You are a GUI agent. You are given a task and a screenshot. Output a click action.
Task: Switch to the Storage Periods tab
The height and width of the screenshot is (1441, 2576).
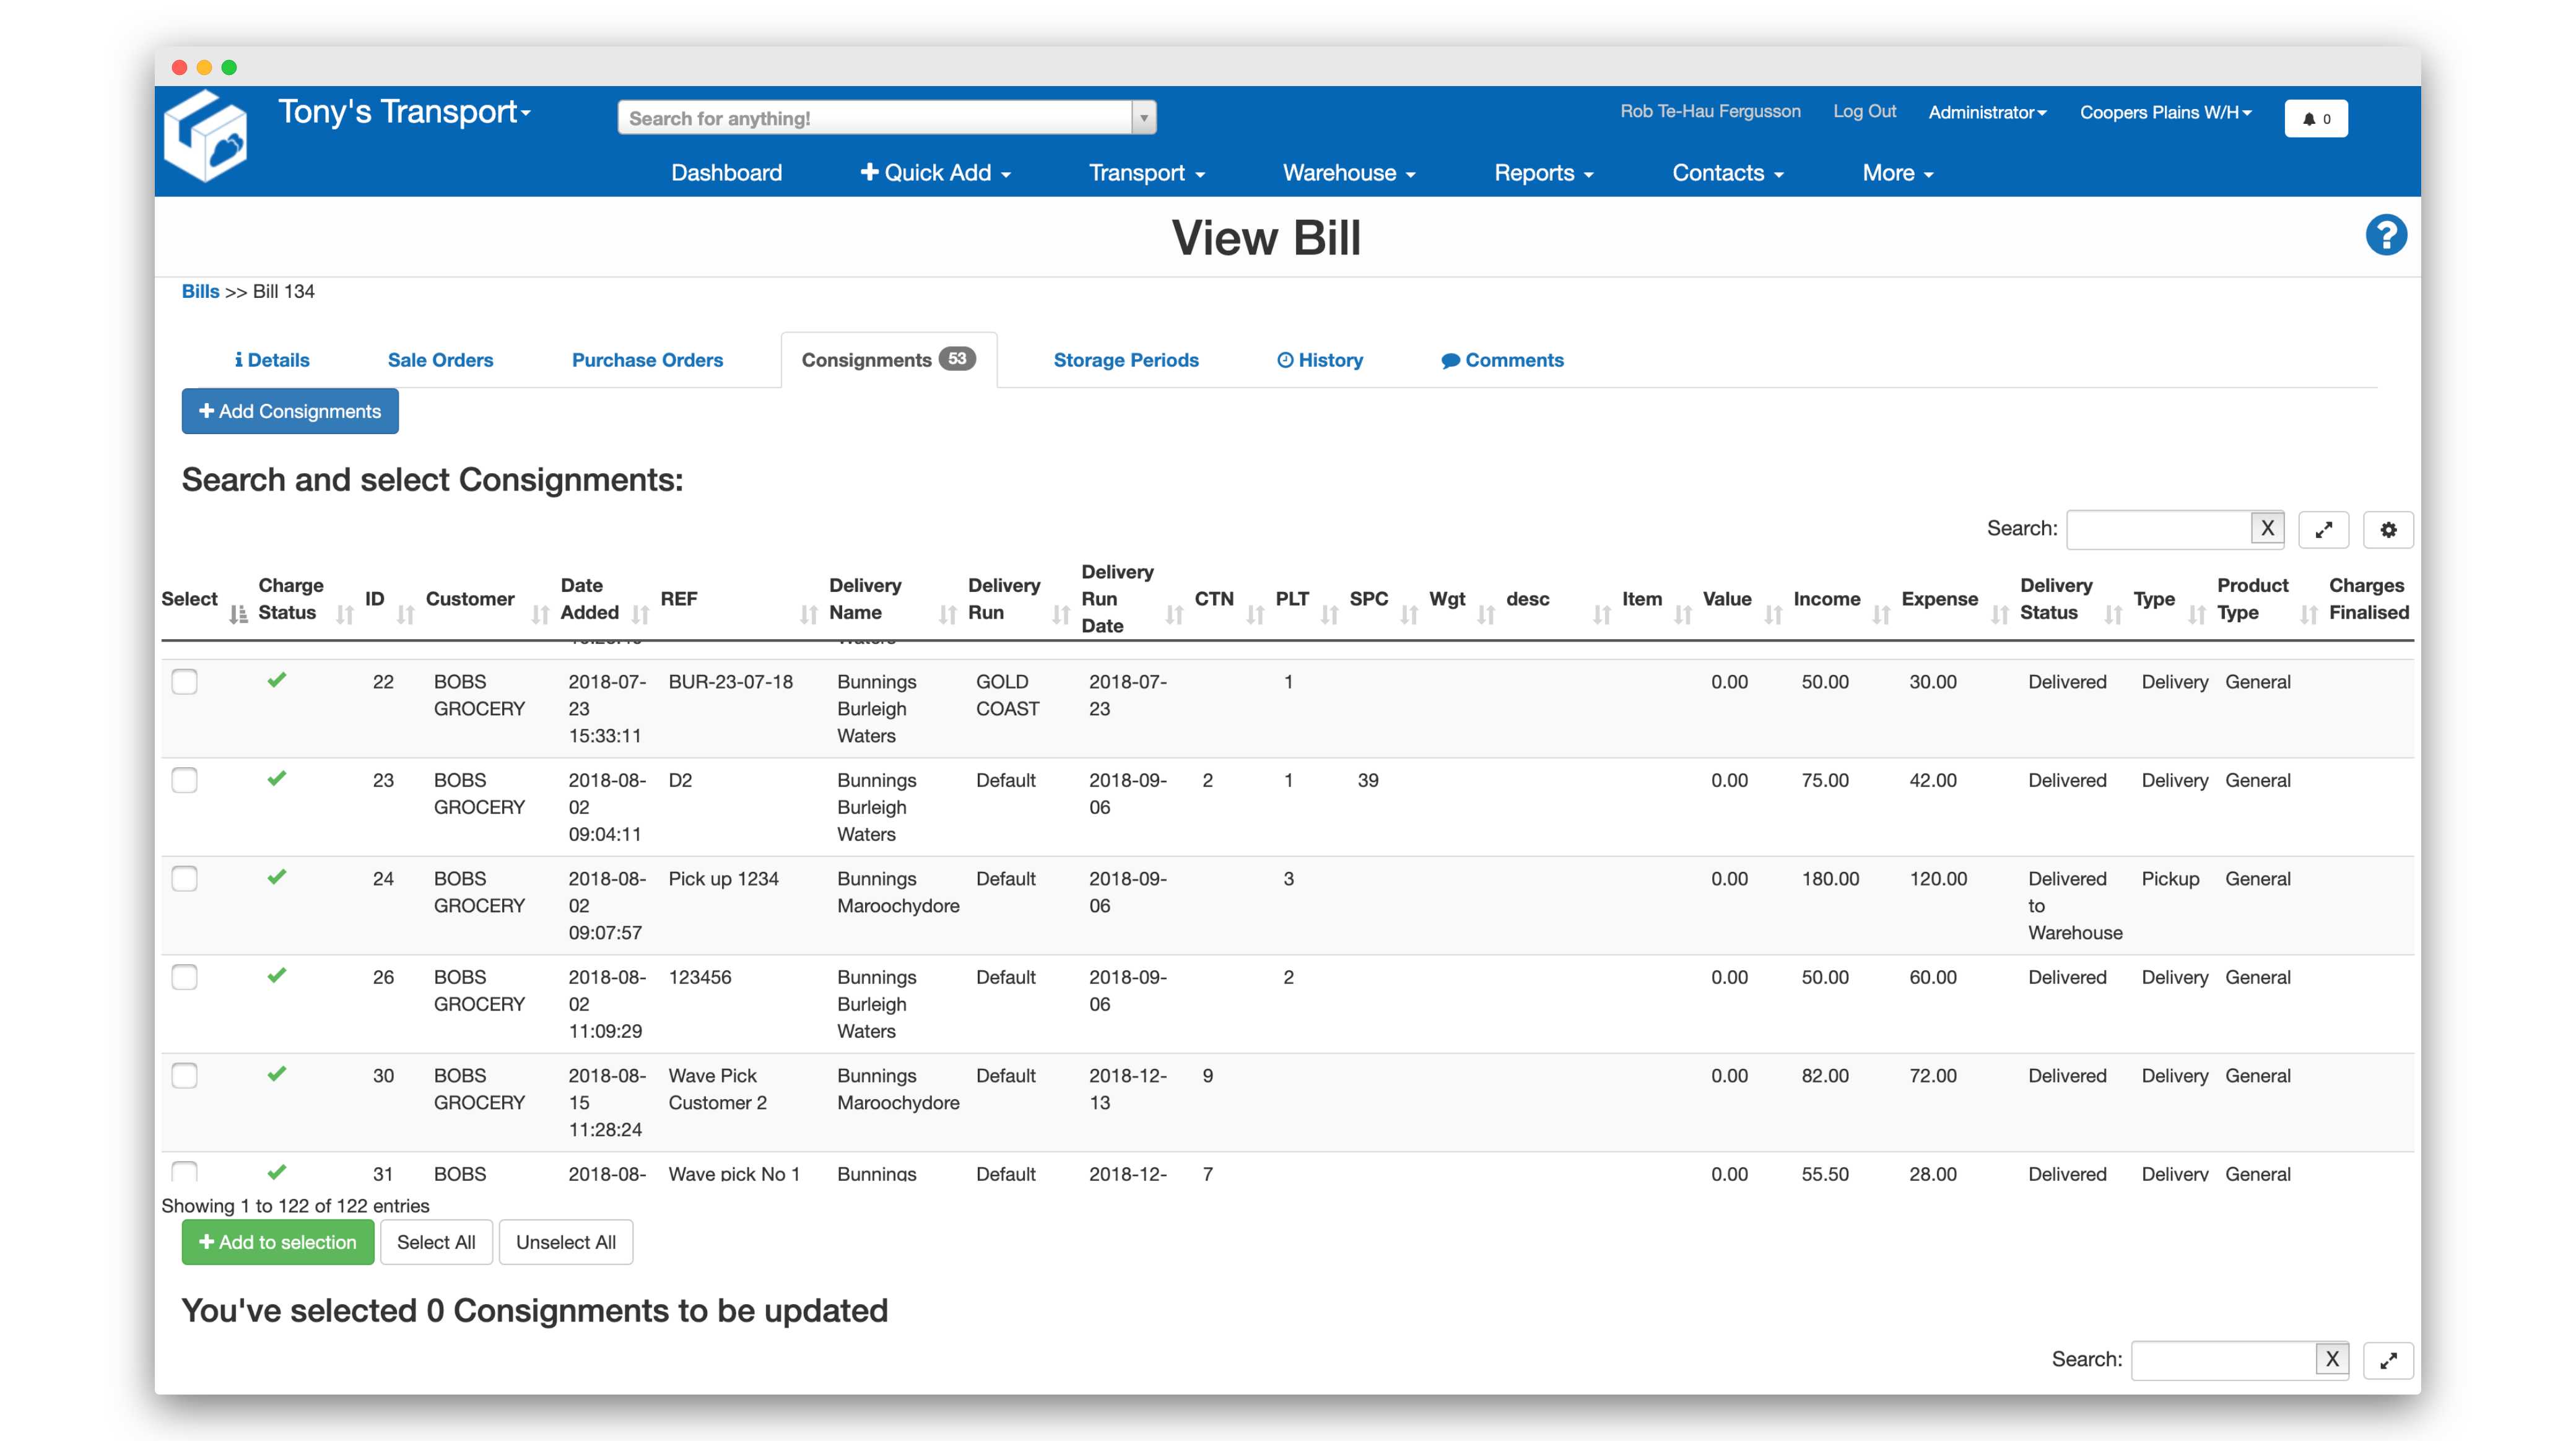tap(1125, 360)
